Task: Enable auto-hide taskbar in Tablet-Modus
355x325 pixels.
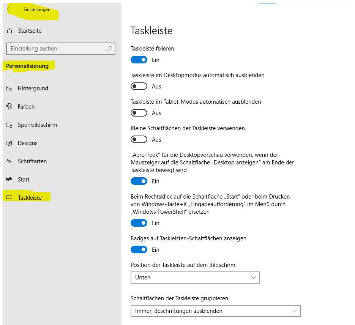Action: (x=139, y=113)
